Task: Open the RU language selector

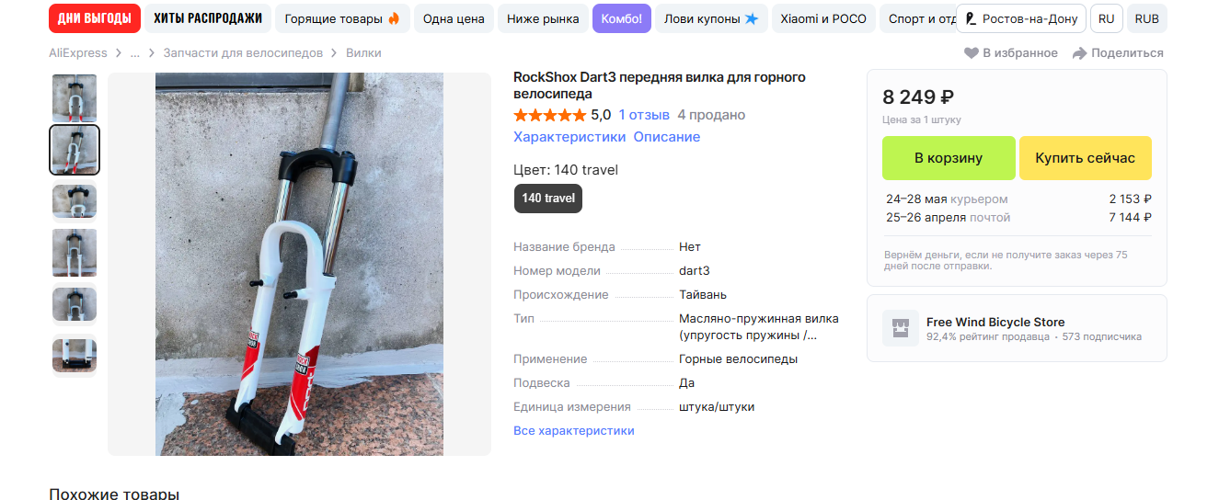Action: [1106, 18]
